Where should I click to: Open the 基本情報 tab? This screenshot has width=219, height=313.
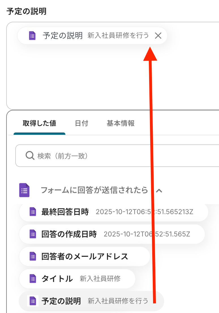[x=121, y=123]
